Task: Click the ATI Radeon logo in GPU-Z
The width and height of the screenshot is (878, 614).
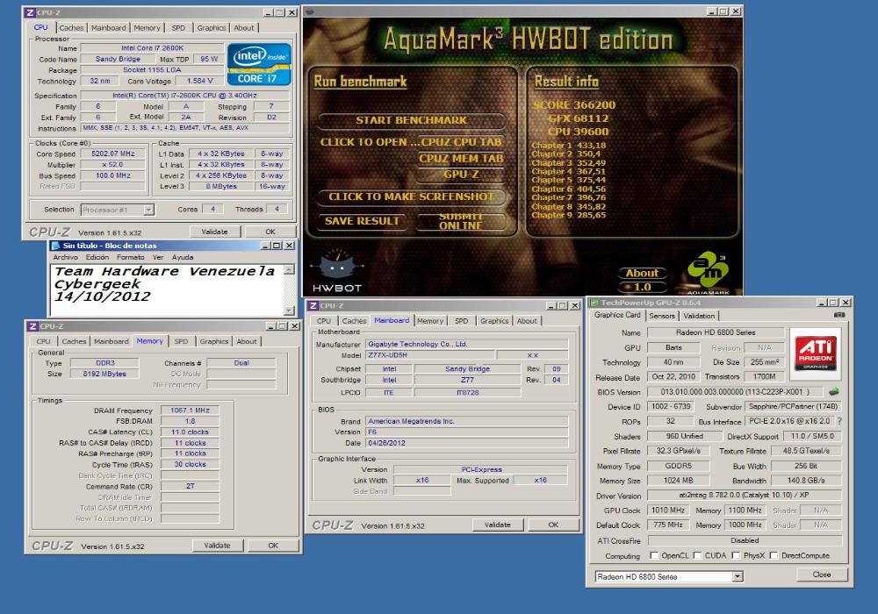Action: [816, 352]
